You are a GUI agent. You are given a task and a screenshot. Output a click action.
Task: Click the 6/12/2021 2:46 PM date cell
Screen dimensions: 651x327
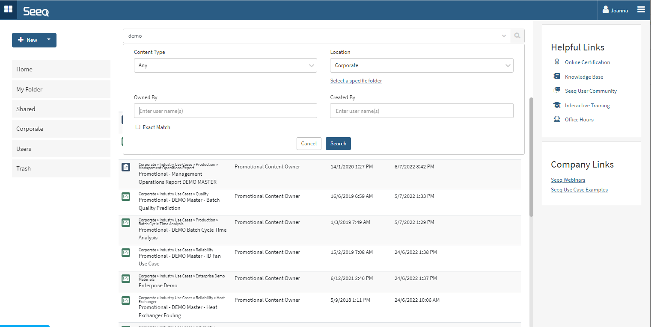pyautogui.click(x=351, y=278)
